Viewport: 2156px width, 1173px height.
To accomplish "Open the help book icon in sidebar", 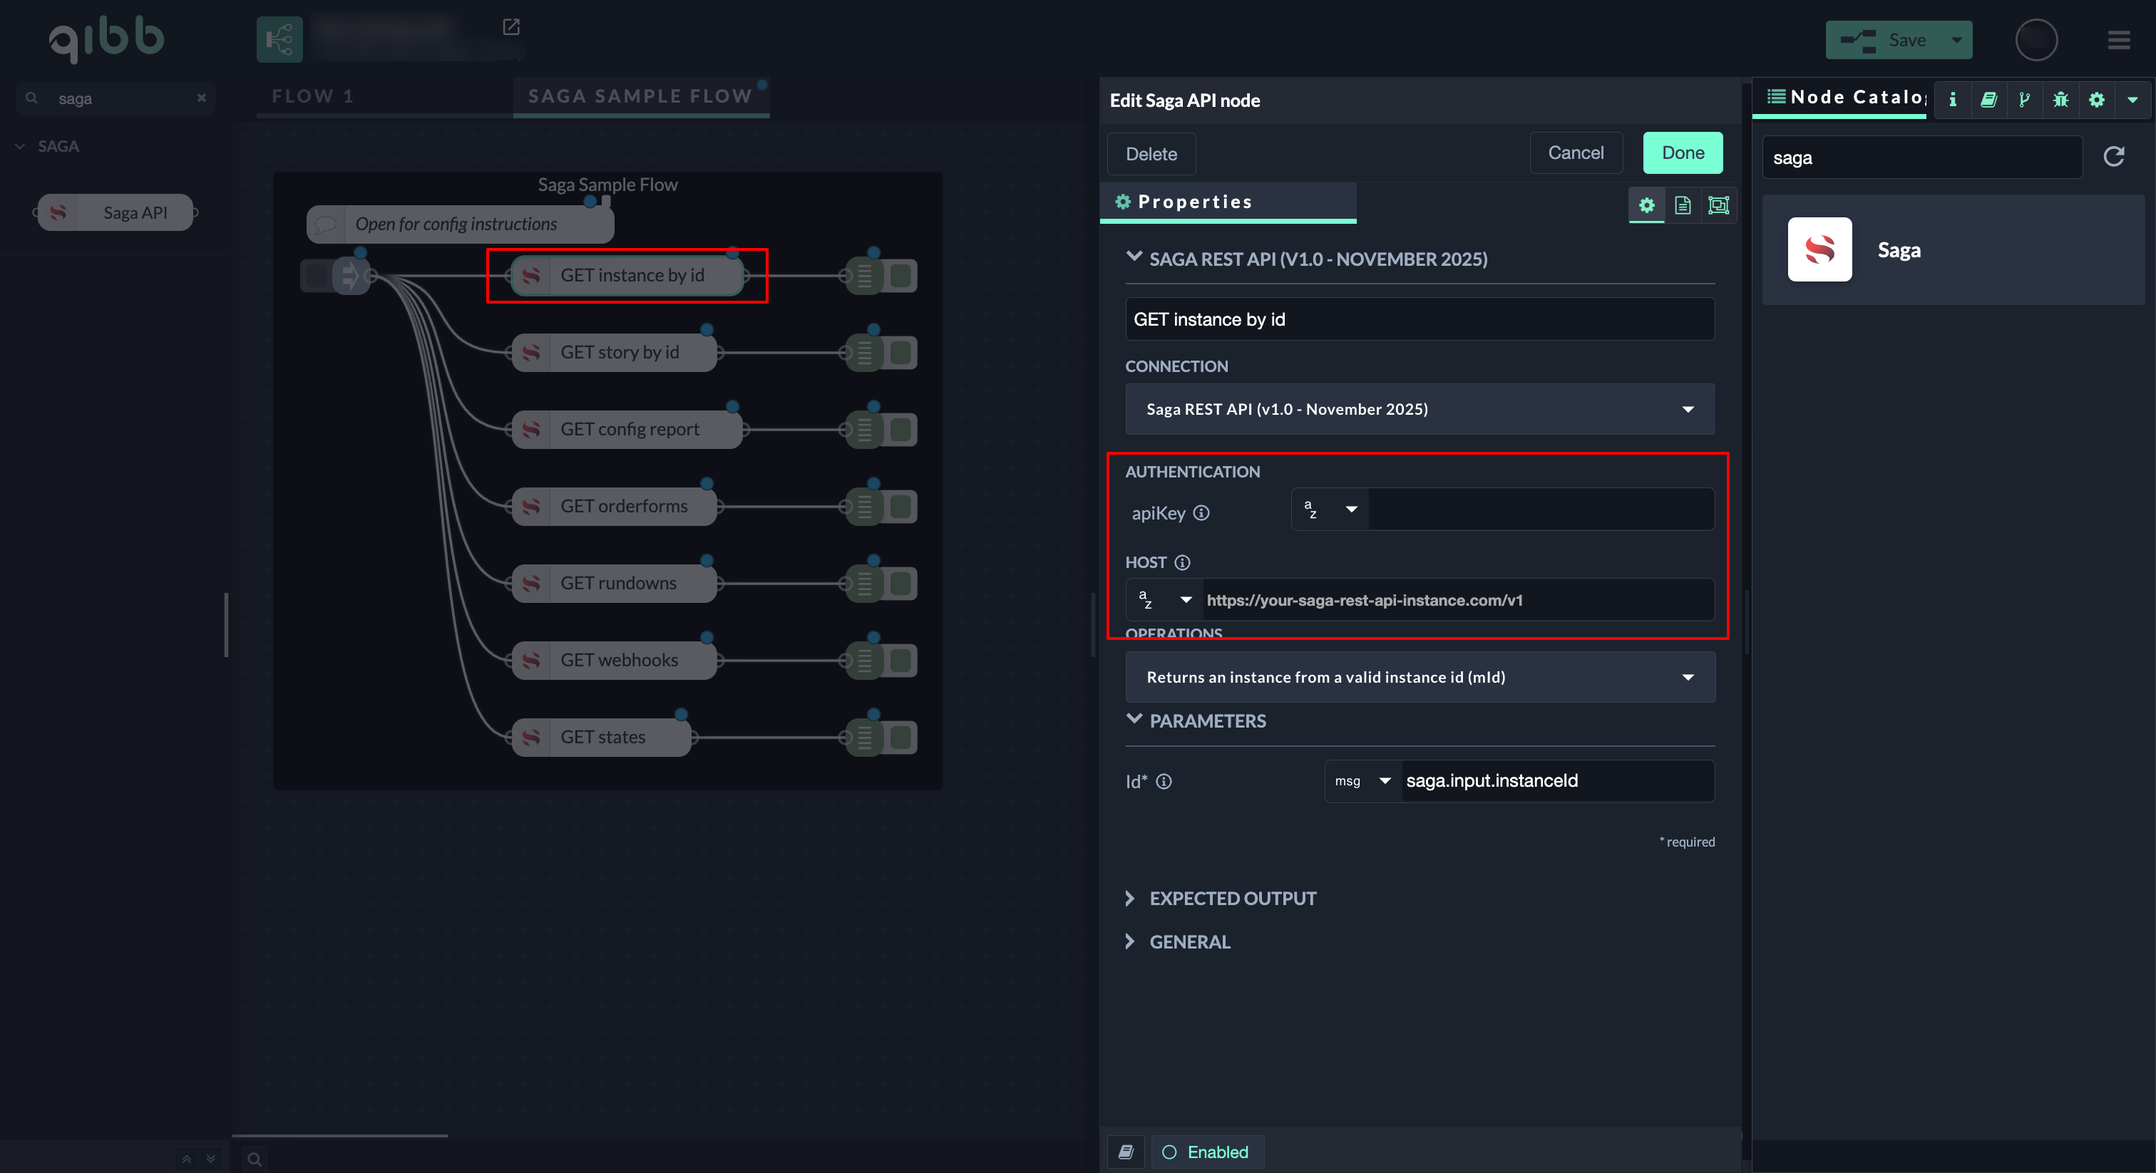I will coord(1988,100).
